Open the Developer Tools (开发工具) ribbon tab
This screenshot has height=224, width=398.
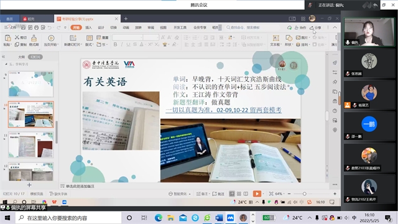coord(180,27)
